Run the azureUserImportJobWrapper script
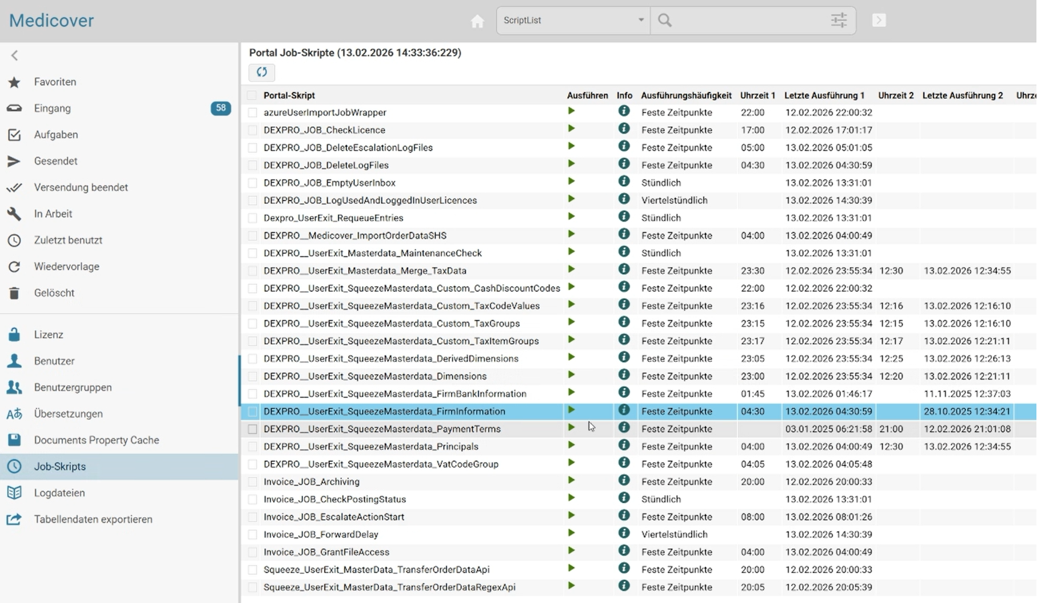 [x=571, y=111]
